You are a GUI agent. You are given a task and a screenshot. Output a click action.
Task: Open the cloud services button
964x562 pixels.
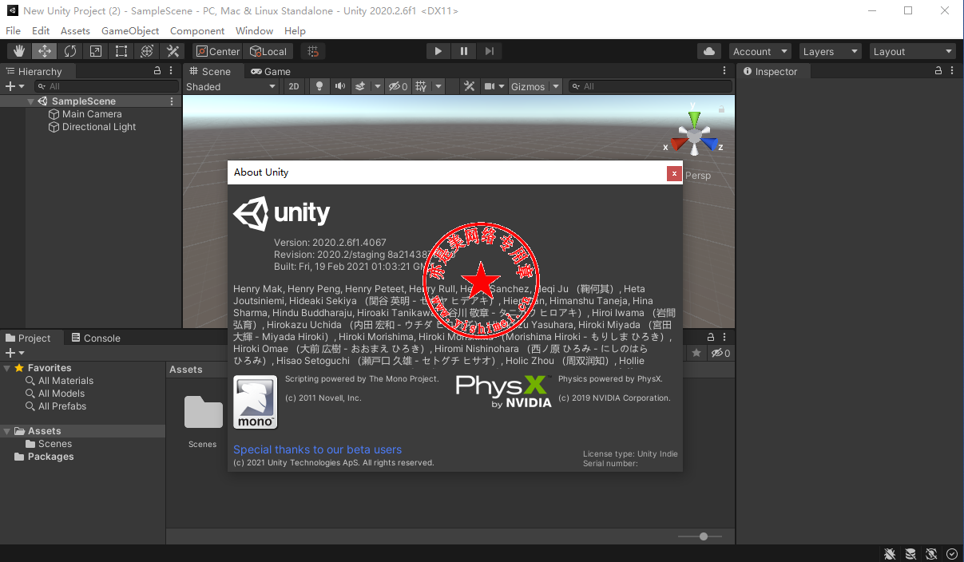(709, 51)
